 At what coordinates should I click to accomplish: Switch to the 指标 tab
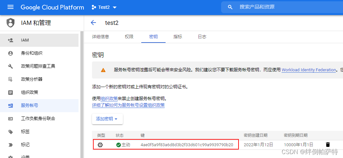(178, 37)
